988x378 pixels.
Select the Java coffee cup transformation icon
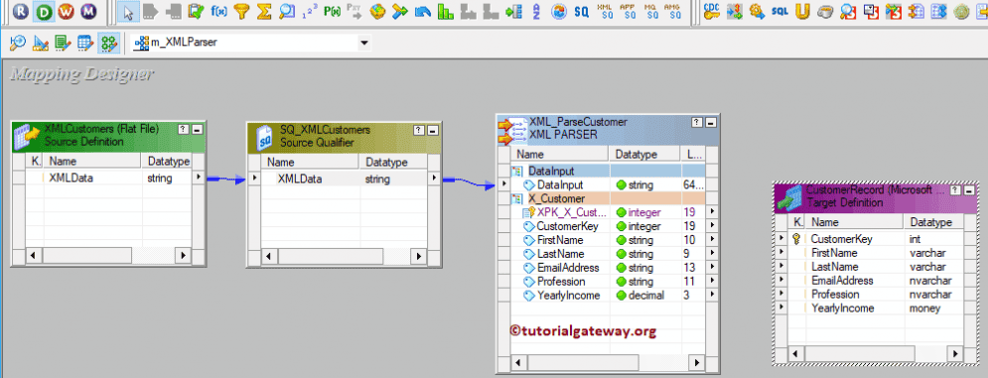(x=825, y=11)
